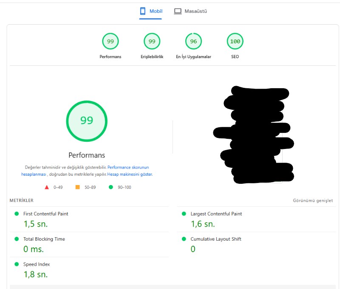The width and height of the screenshot is (340, 289).
Task: Click the large Performans heading
Action: coord(87,155)
